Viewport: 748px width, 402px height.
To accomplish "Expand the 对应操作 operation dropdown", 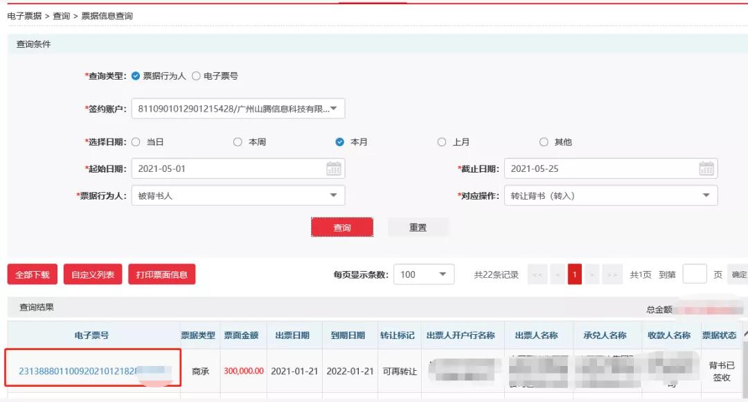I will [x=706, y=195].
